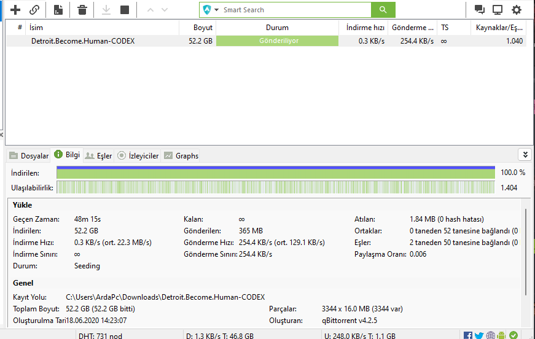Collapse the details pane with double chevron
The width and height of the screenshot is (535, 339).
[525, 155]
